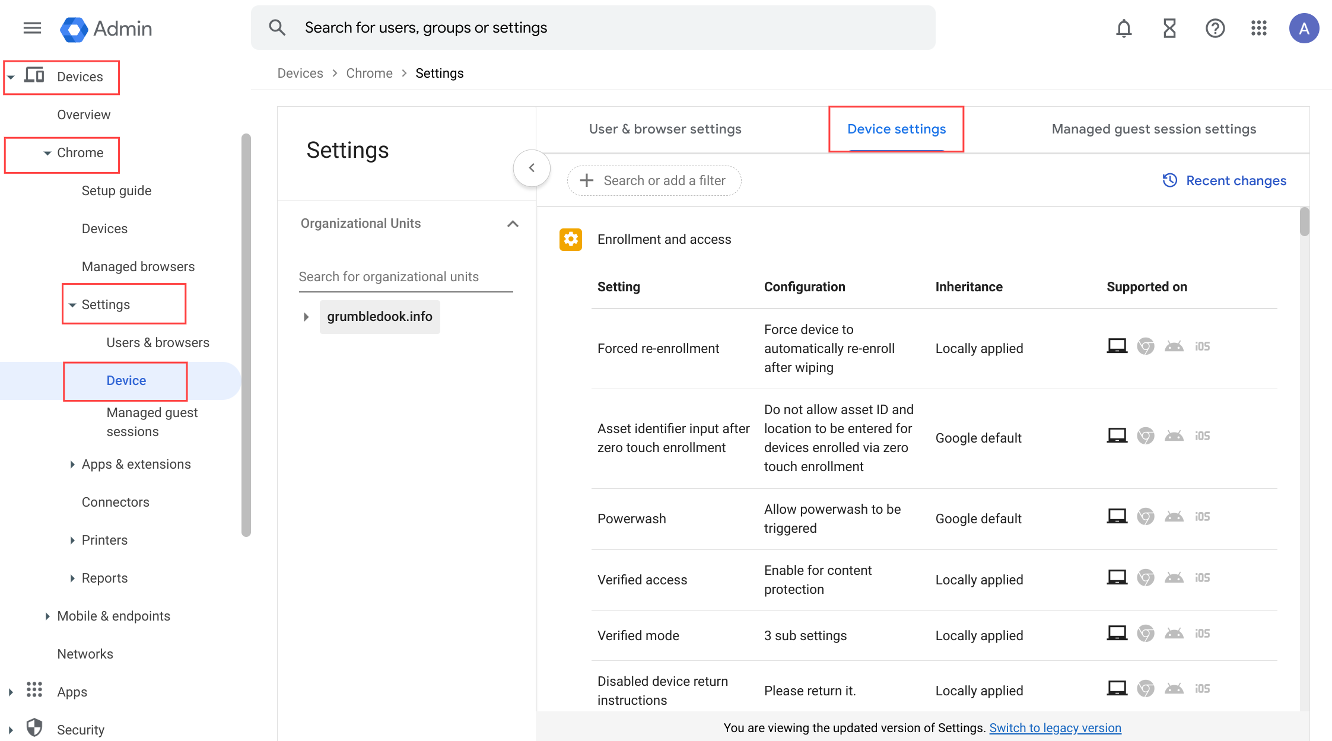Open Connectors in sidebar
The image size is (1332, 741).
pos(116,503)
